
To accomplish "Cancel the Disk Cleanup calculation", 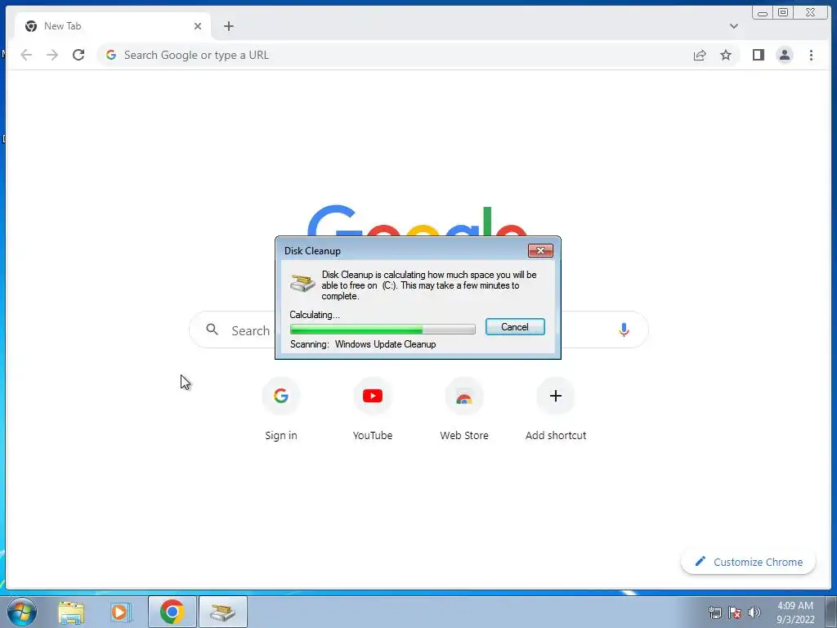I will coord(515,327).
